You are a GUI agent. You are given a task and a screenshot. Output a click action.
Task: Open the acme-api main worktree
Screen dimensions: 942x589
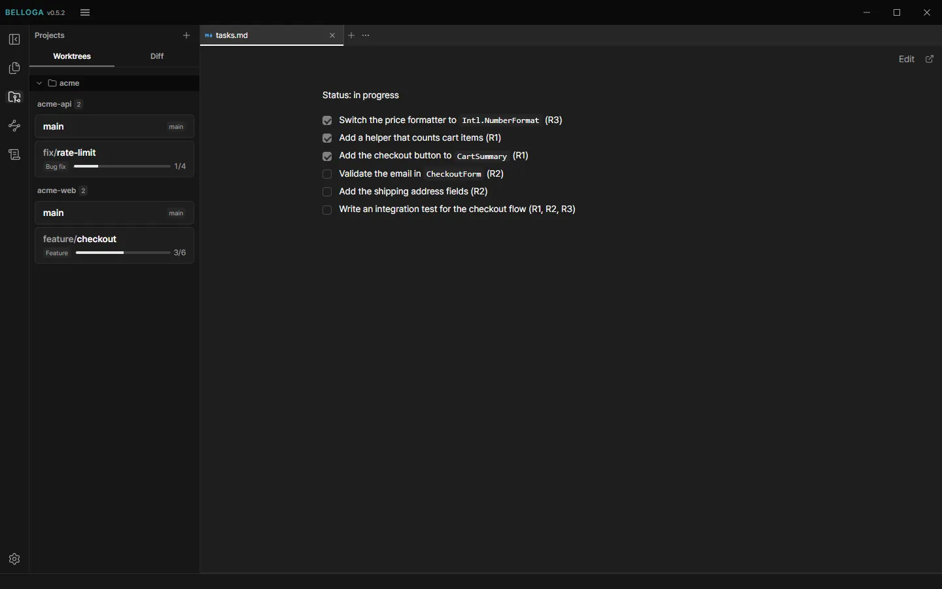click(x=114, y=126)
